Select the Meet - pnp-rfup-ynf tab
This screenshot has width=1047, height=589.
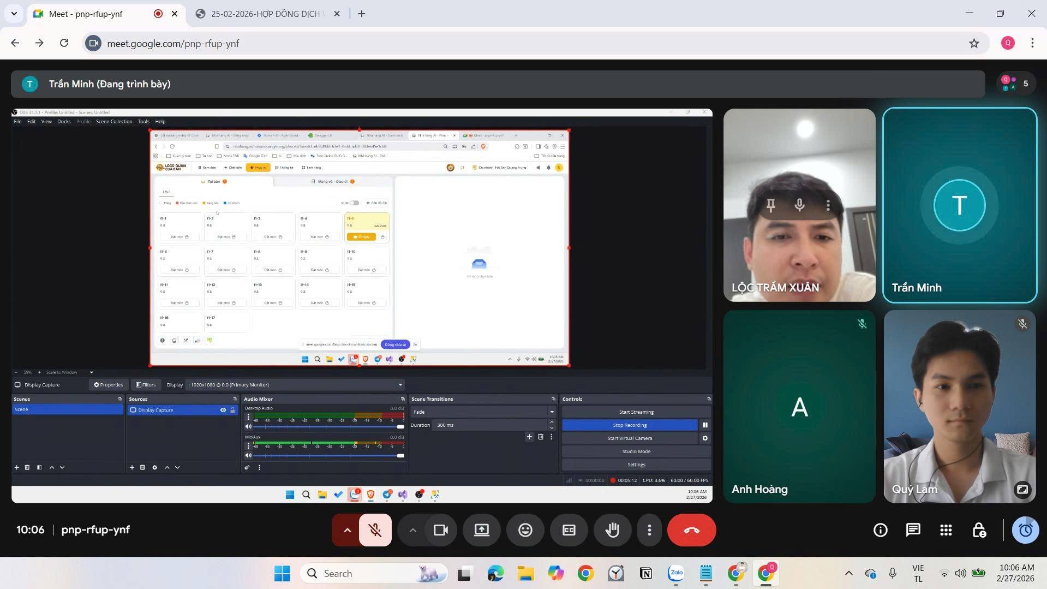point(86,14)
